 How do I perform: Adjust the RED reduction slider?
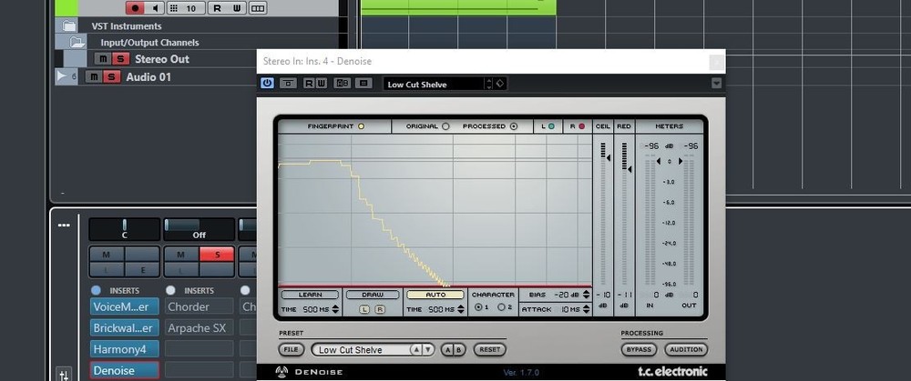coord(630,168)
